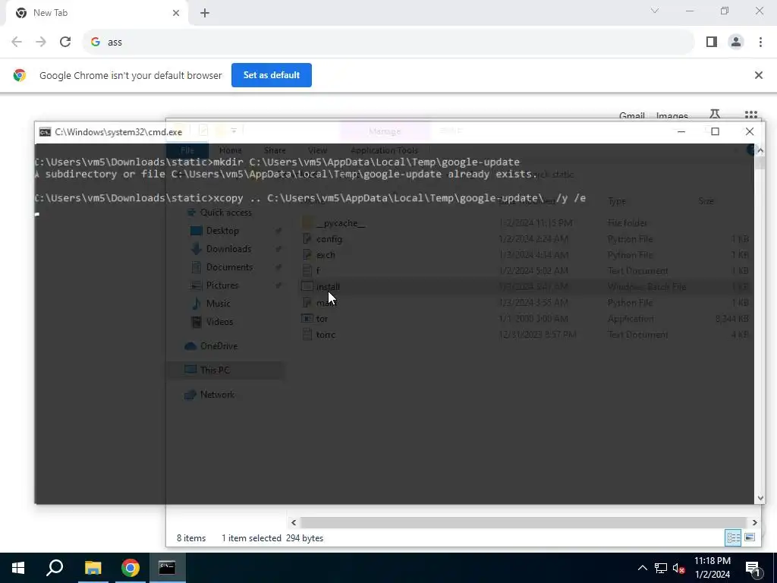The image size is (777, 583).
Task: Open Downloads in the navigation pane
Action: [228, 249]
